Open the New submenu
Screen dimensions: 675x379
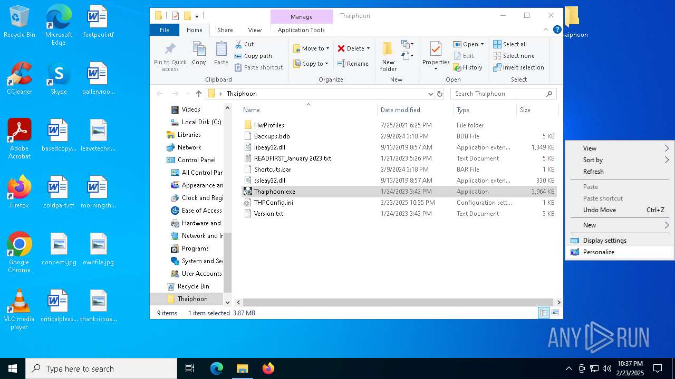[620, 225]
